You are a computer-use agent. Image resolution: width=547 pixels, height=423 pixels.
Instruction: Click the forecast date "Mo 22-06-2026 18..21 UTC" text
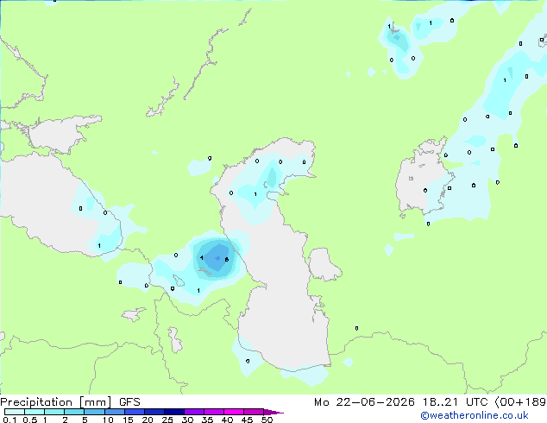point(400,402)
